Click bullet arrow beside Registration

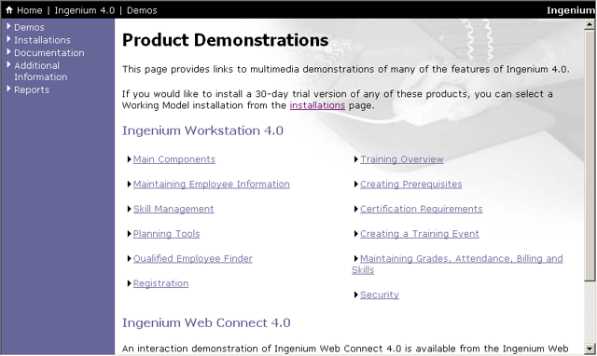[x=129, y=283]
